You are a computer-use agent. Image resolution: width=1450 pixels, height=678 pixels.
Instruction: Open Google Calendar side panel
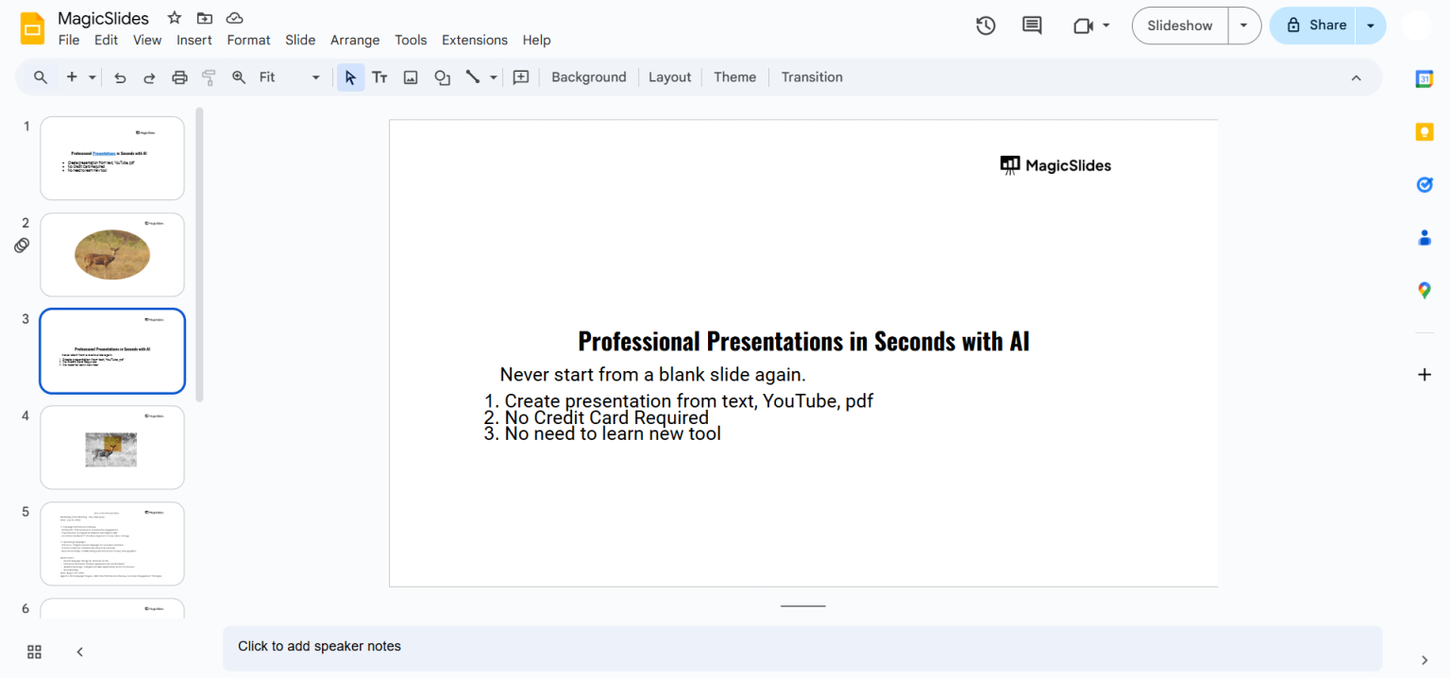tap(1425, 80)
